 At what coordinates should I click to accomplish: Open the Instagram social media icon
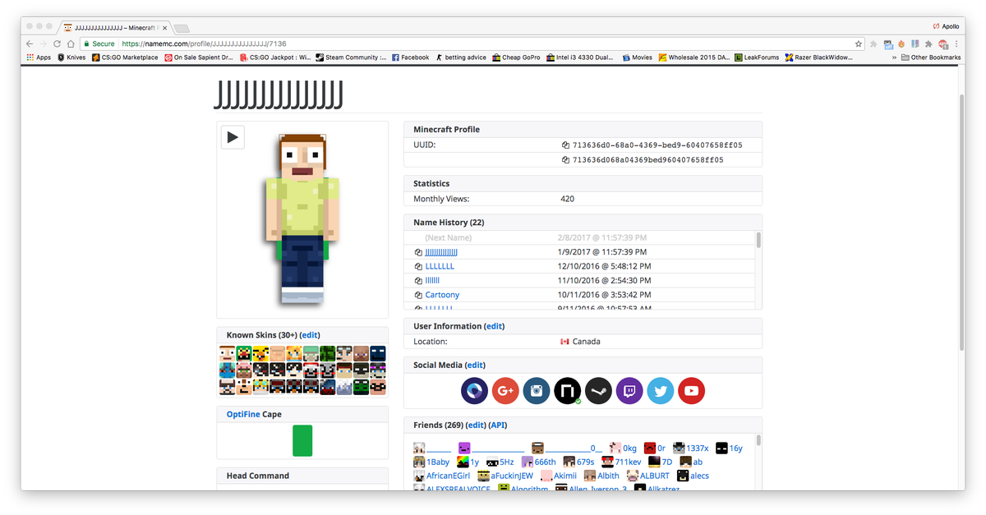pos(537,391)
